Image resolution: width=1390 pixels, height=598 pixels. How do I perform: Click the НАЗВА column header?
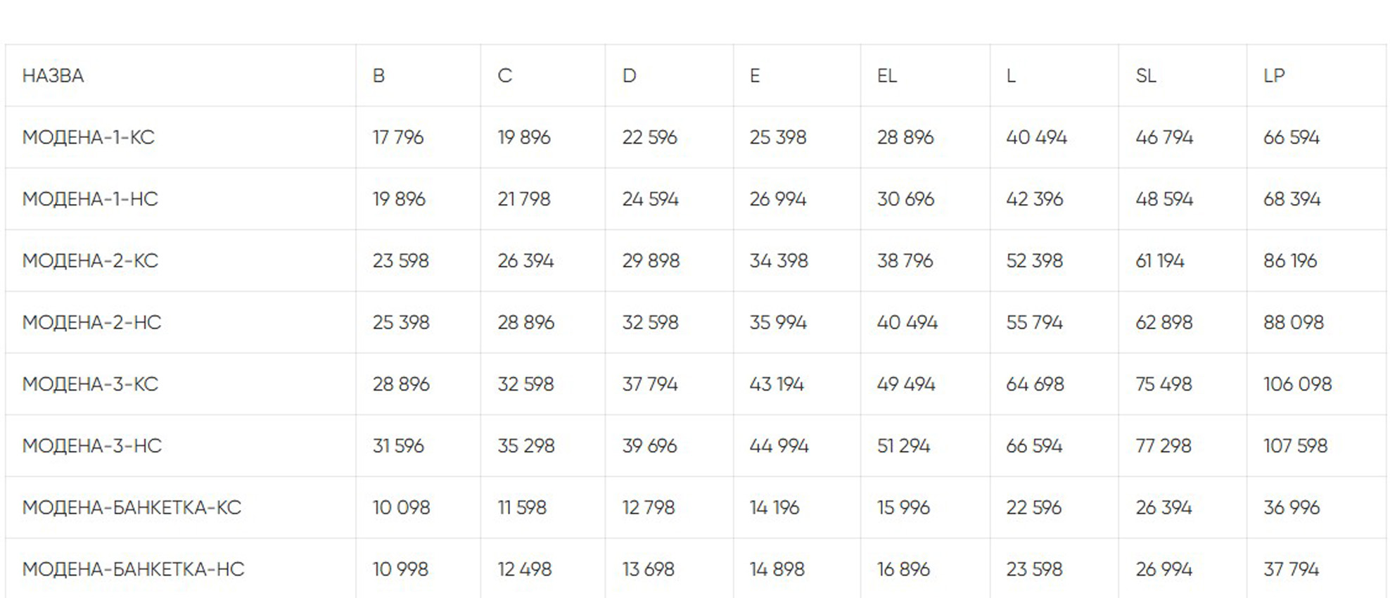tap(53, 76)
